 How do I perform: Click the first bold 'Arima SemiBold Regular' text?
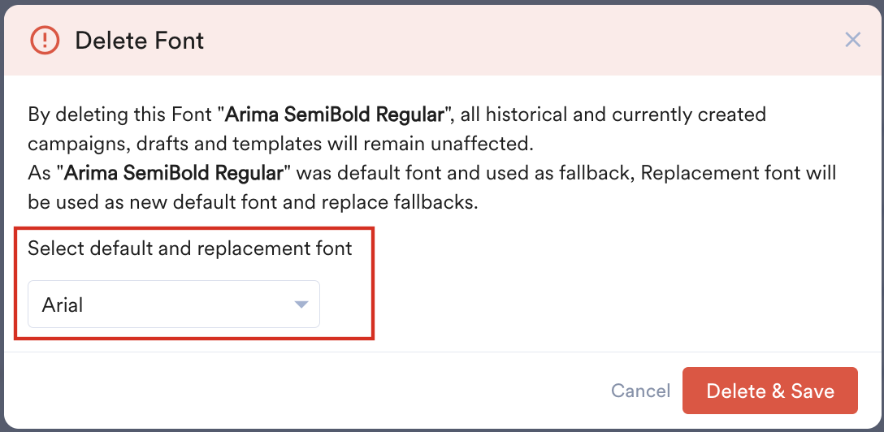334,114
